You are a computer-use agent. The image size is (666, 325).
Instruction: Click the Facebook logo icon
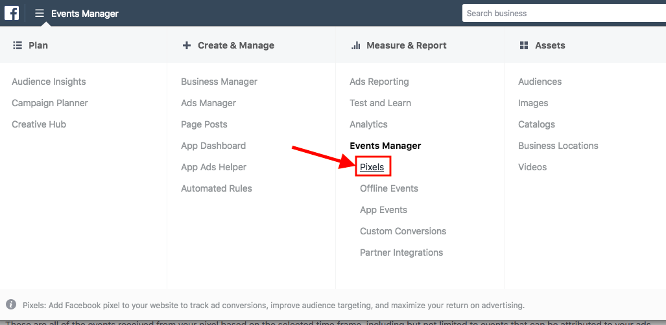pos(12,13)
